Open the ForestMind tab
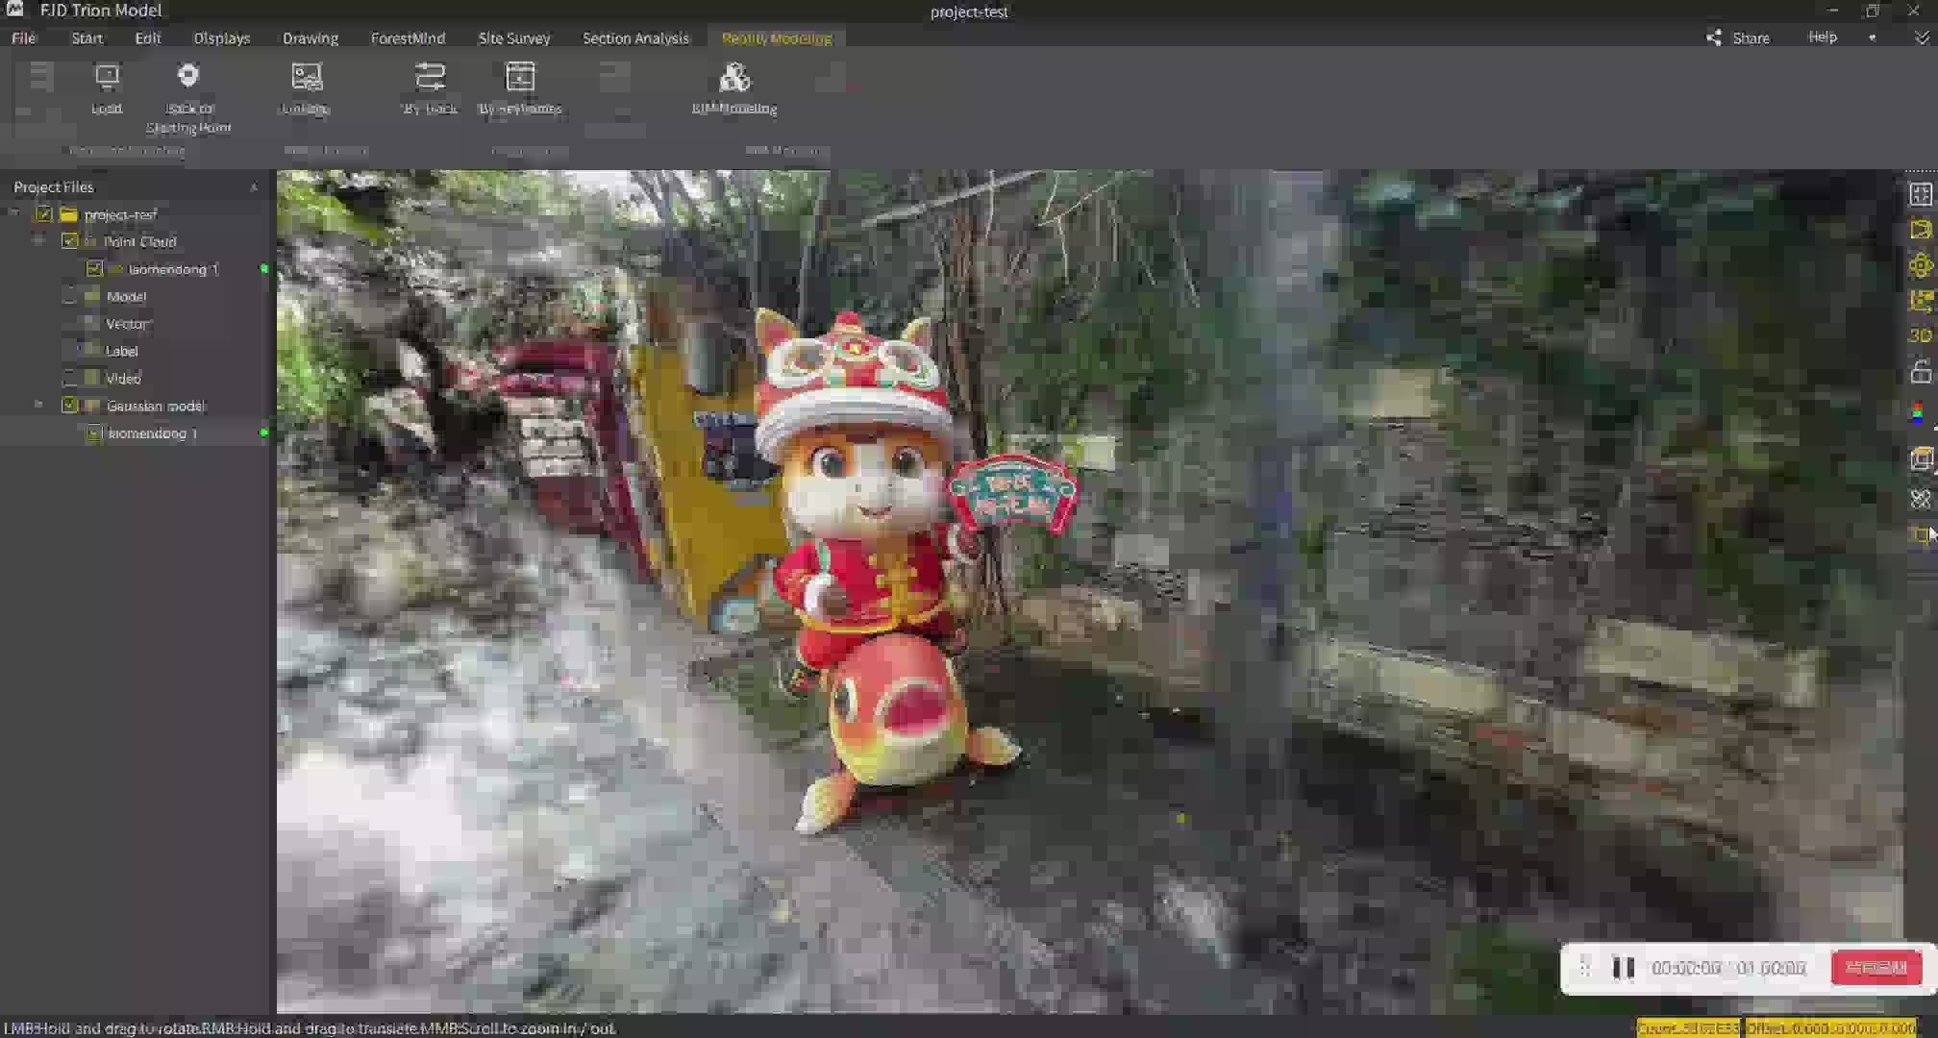This screenshot has width=1938, height=1038. pos(408,38)
